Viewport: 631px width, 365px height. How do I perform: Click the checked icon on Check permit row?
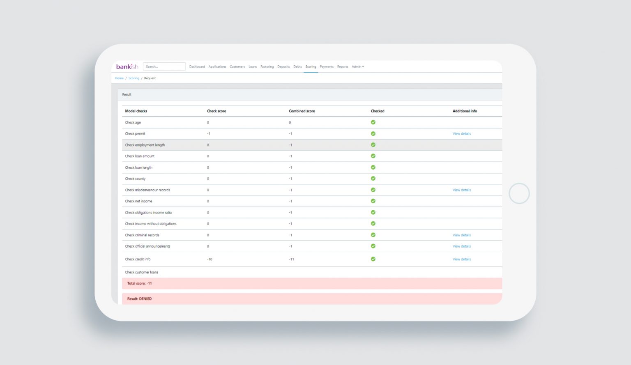373,133
